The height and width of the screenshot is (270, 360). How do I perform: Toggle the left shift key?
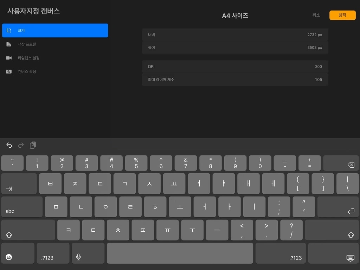28,230
